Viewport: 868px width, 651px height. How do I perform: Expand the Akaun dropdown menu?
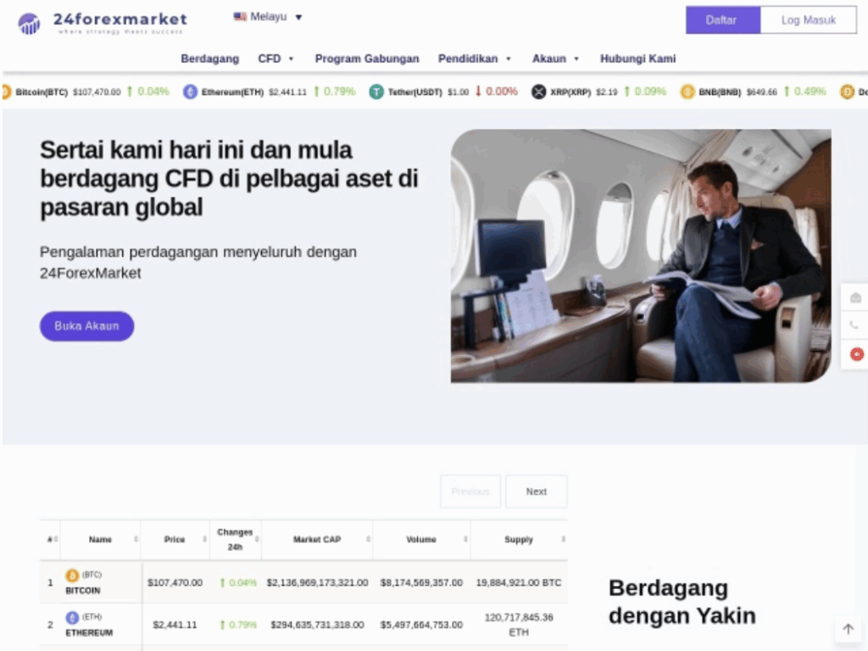[555, 58]
